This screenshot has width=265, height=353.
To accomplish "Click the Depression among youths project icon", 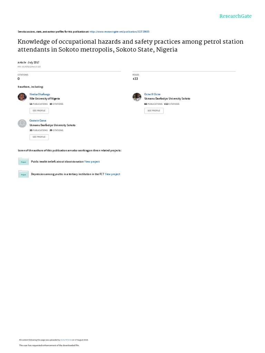I will pyautogui.click(x=23, y=174).
